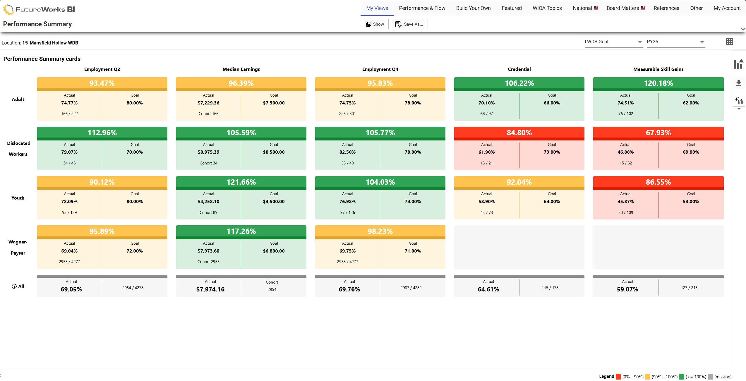
Task: Click the $8,975.39 Dislocated Workers earnings actual
Action: pyautogui.click(x=208, y=152)
